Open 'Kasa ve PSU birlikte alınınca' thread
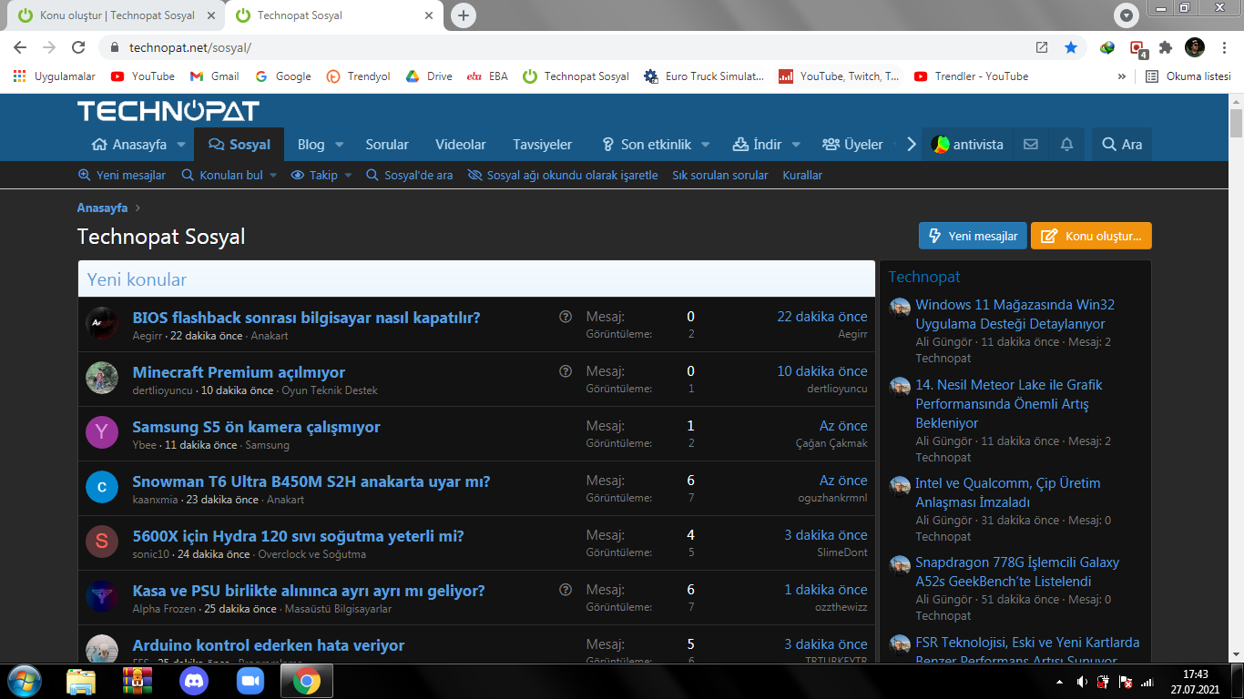Viewport: 1244px width, 699px height. tap(309, 591)
